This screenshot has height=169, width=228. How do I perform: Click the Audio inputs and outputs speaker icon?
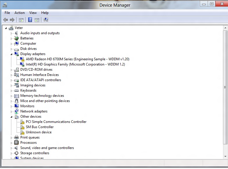16,33
